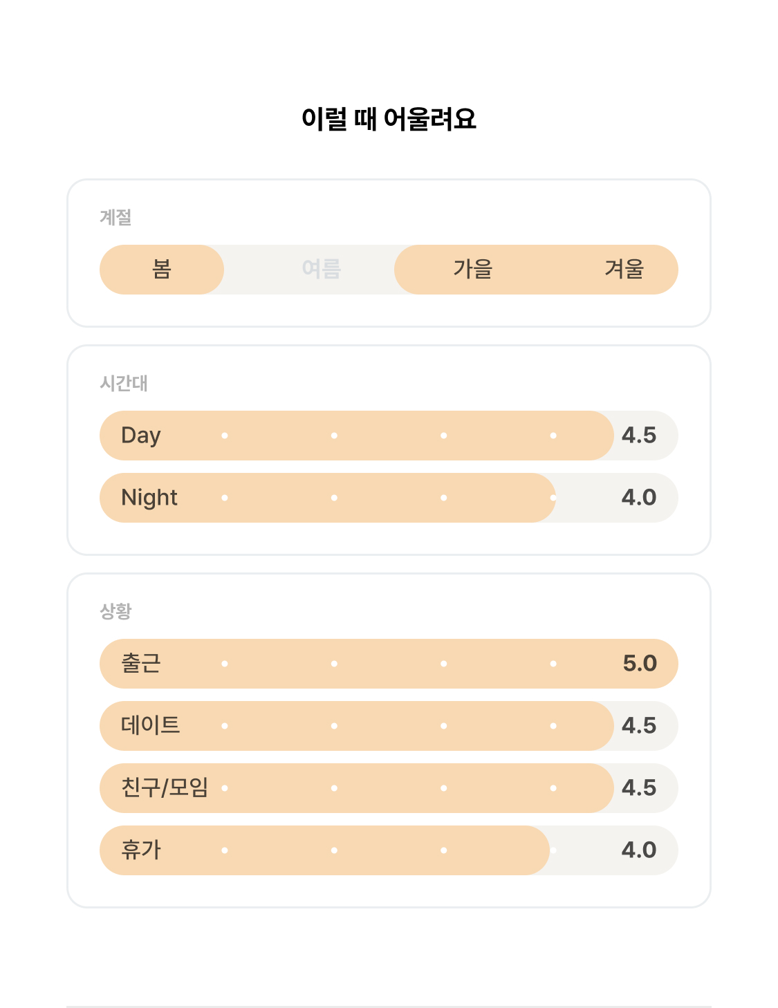Click the 상황 section label
This screenshot has width=778, height=1008.
115,611
